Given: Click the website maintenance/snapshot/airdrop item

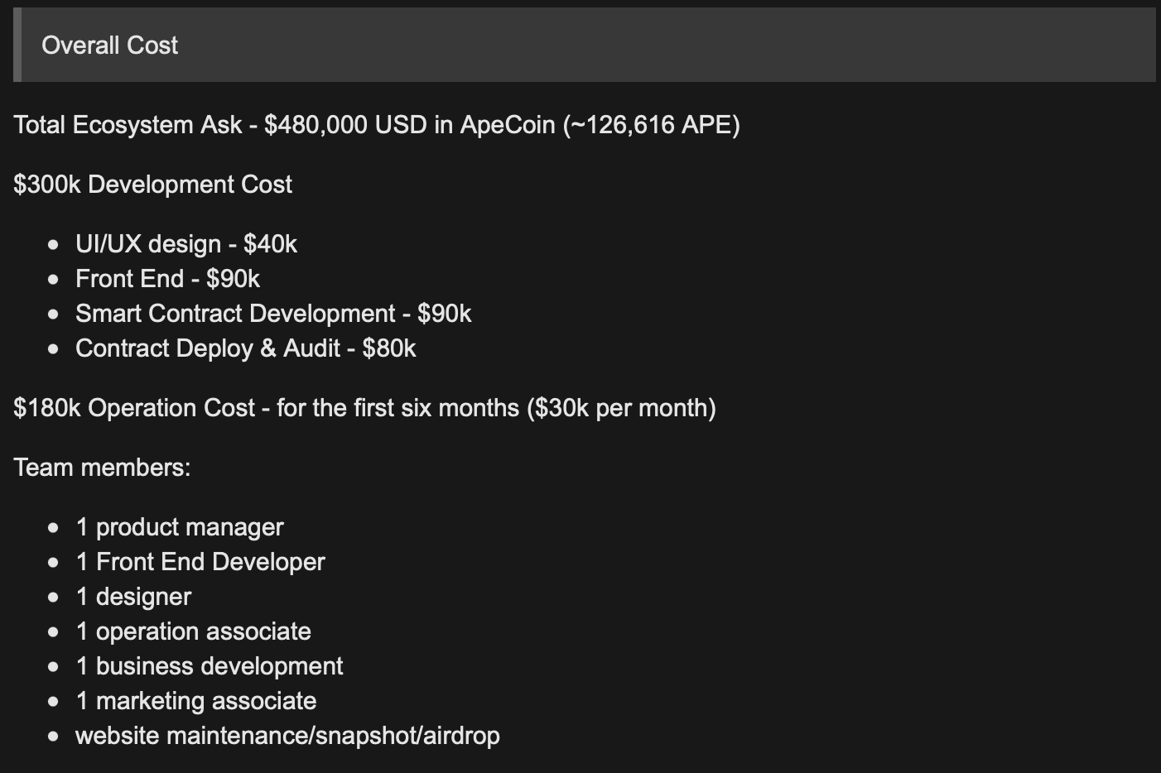Looking at the screenshot, I should pos(287,736).
